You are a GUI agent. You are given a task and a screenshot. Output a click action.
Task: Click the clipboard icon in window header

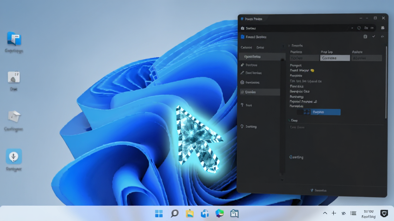[365, 36]
